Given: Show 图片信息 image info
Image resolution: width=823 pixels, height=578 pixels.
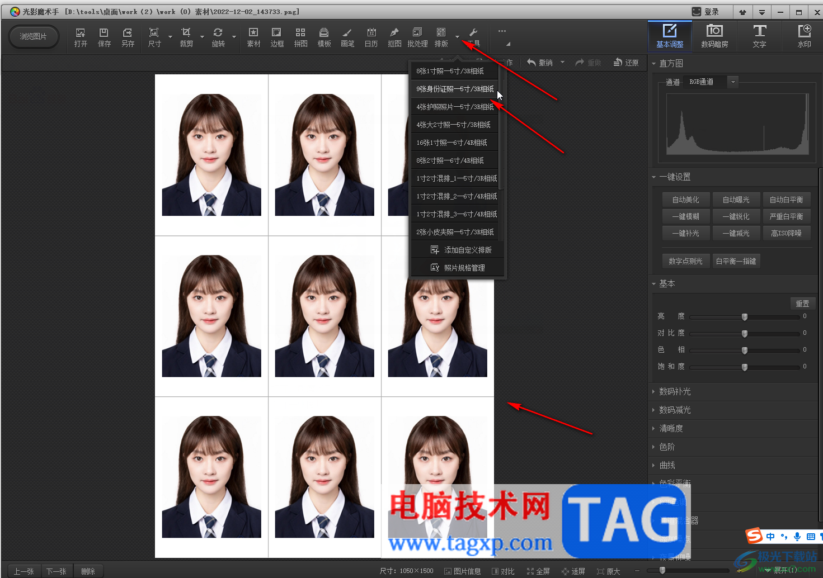Looking at the screenshot, I should [x=463, y=571].
